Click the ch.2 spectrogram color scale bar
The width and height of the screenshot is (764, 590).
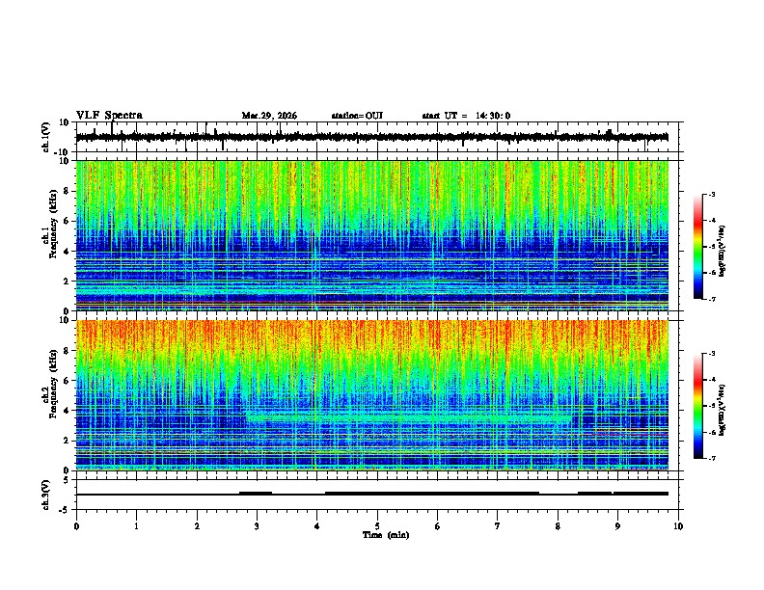coord(697,406)
